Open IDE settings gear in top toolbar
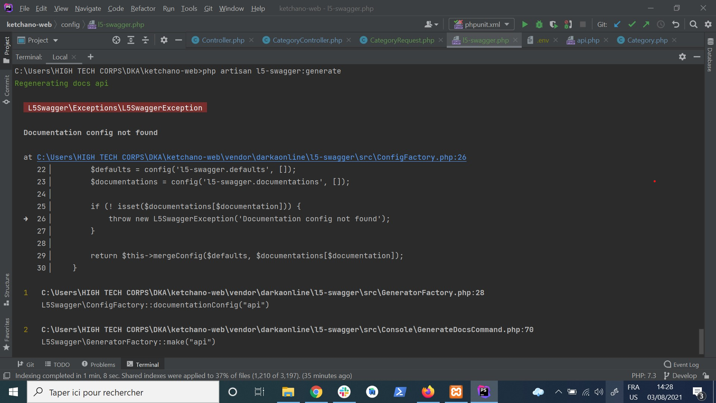The height and width of the screenshot is (403, 716). [x=708, y=24]
